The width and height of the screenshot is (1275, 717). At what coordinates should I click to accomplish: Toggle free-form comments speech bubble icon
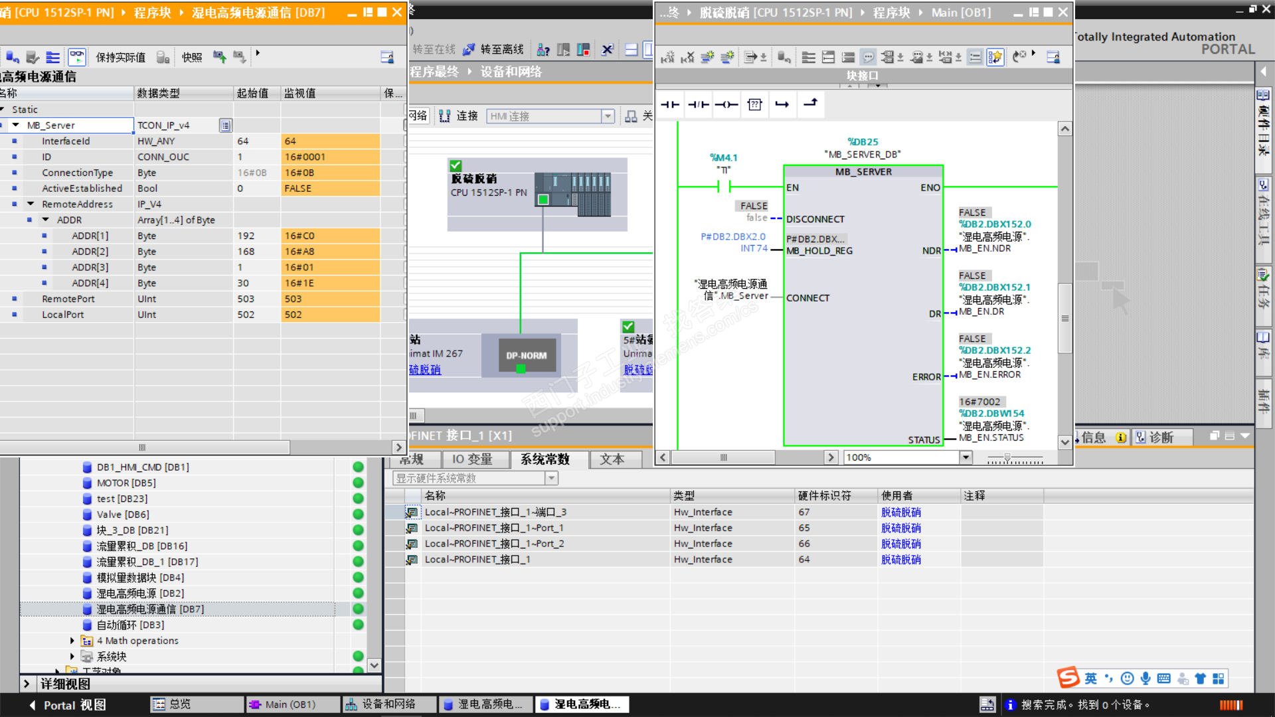[x=868, y=57]
